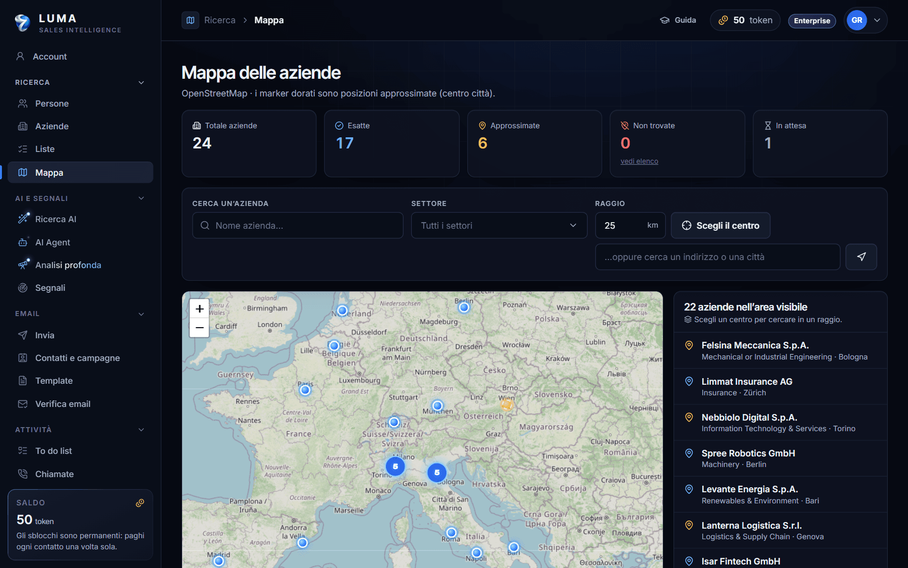Viewport: 908px width, 568px height.
Task: Select the Roma map marker
Action: pos(451,532)
